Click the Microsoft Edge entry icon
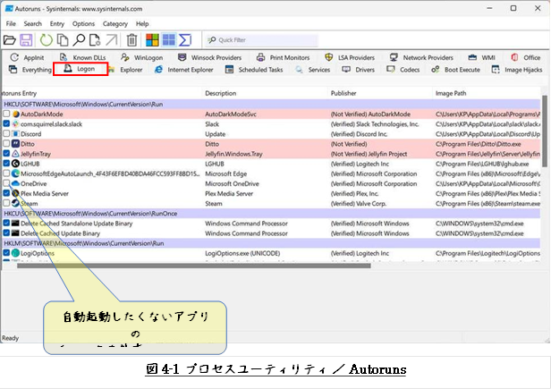The width and height of the screenshot is (551, 389). [16, 173]
